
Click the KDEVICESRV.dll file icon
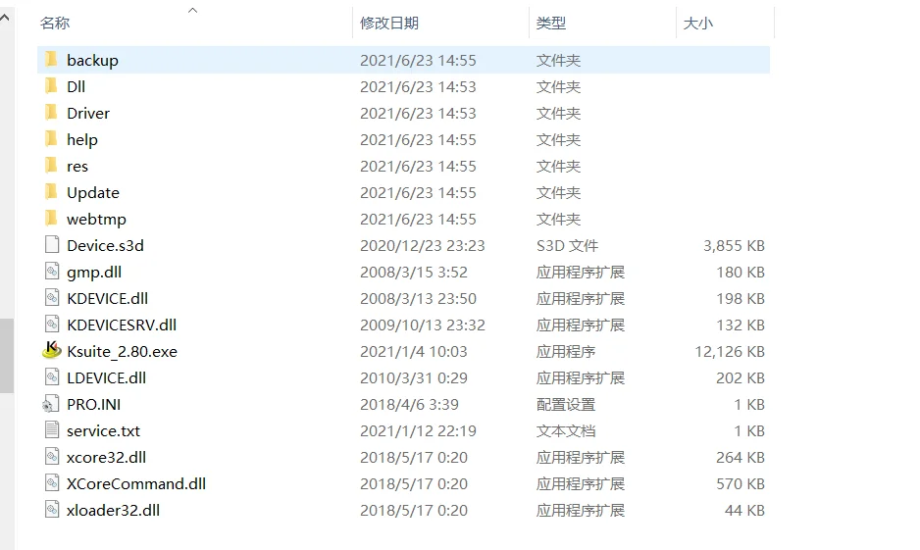52,325
